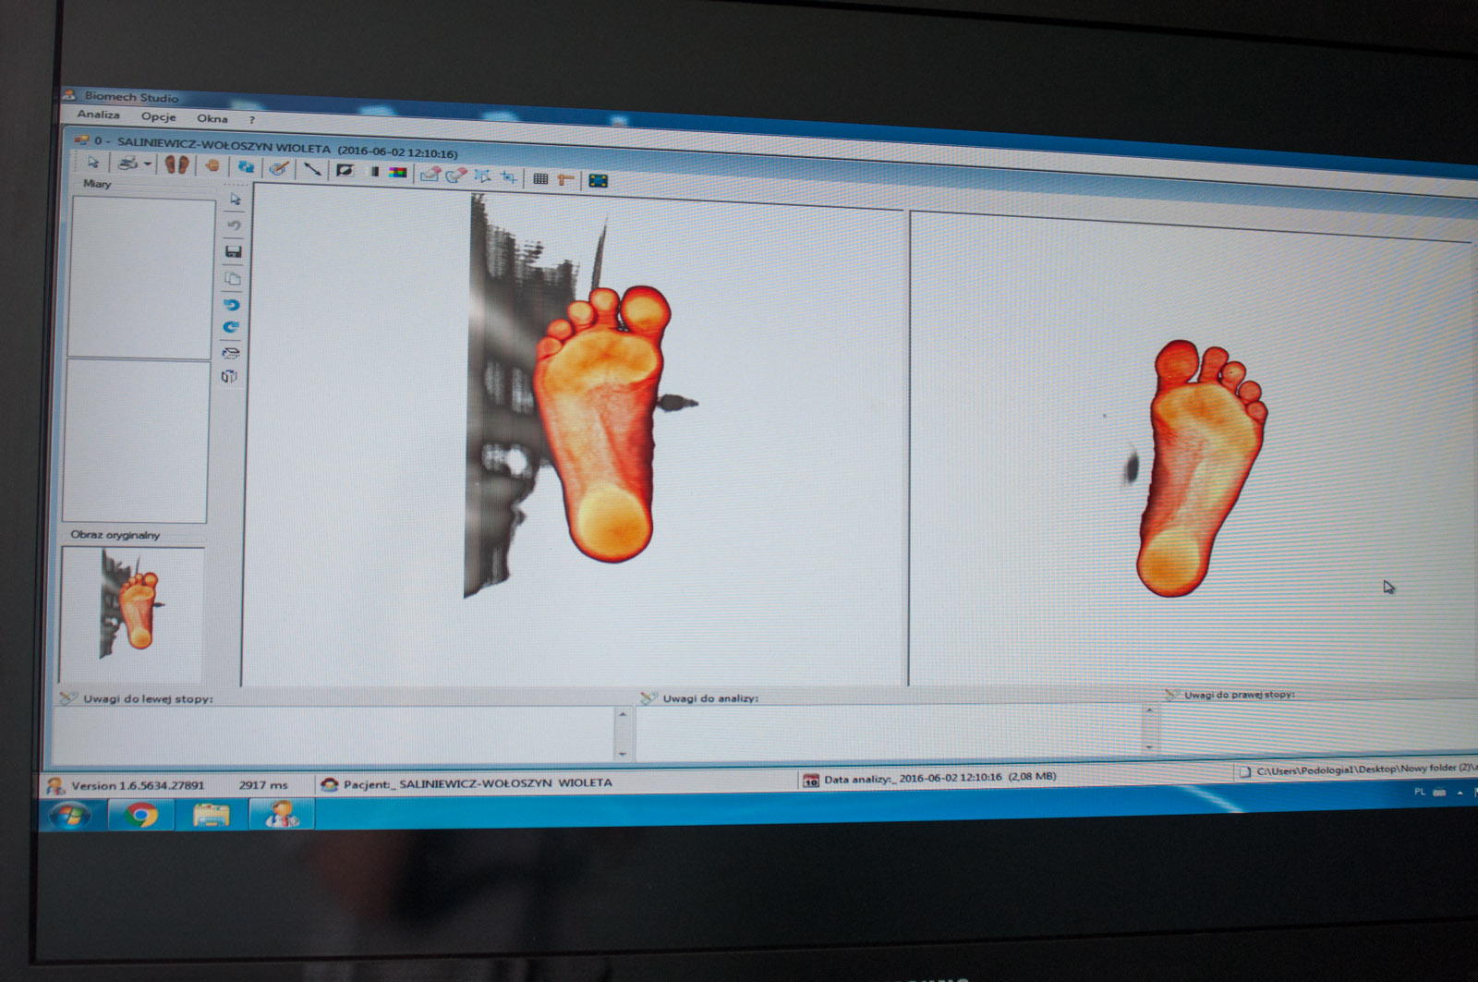Click the grid icon in the toolbar

click(x=540, y=178)
